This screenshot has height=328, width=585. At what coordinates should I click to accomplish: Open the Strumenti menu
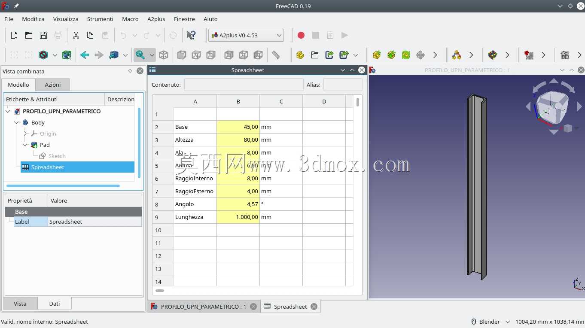pyautogui.click(x=100, y=19)
